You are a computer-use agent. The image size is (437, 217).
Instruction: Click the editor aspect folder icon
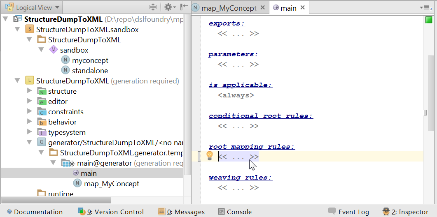tap(42, 101)
